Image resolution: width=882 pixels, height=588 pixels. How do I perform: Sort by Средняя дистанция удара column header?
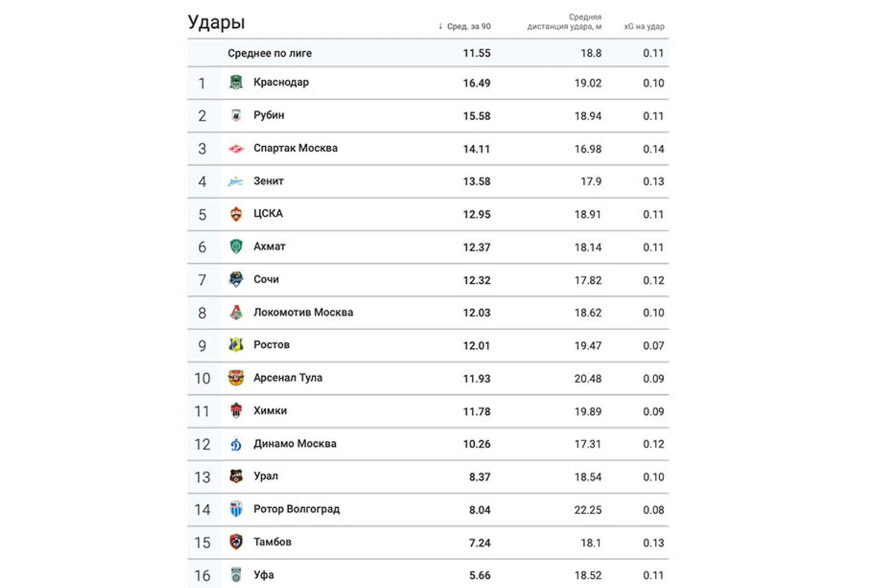(x=564, y=22)
